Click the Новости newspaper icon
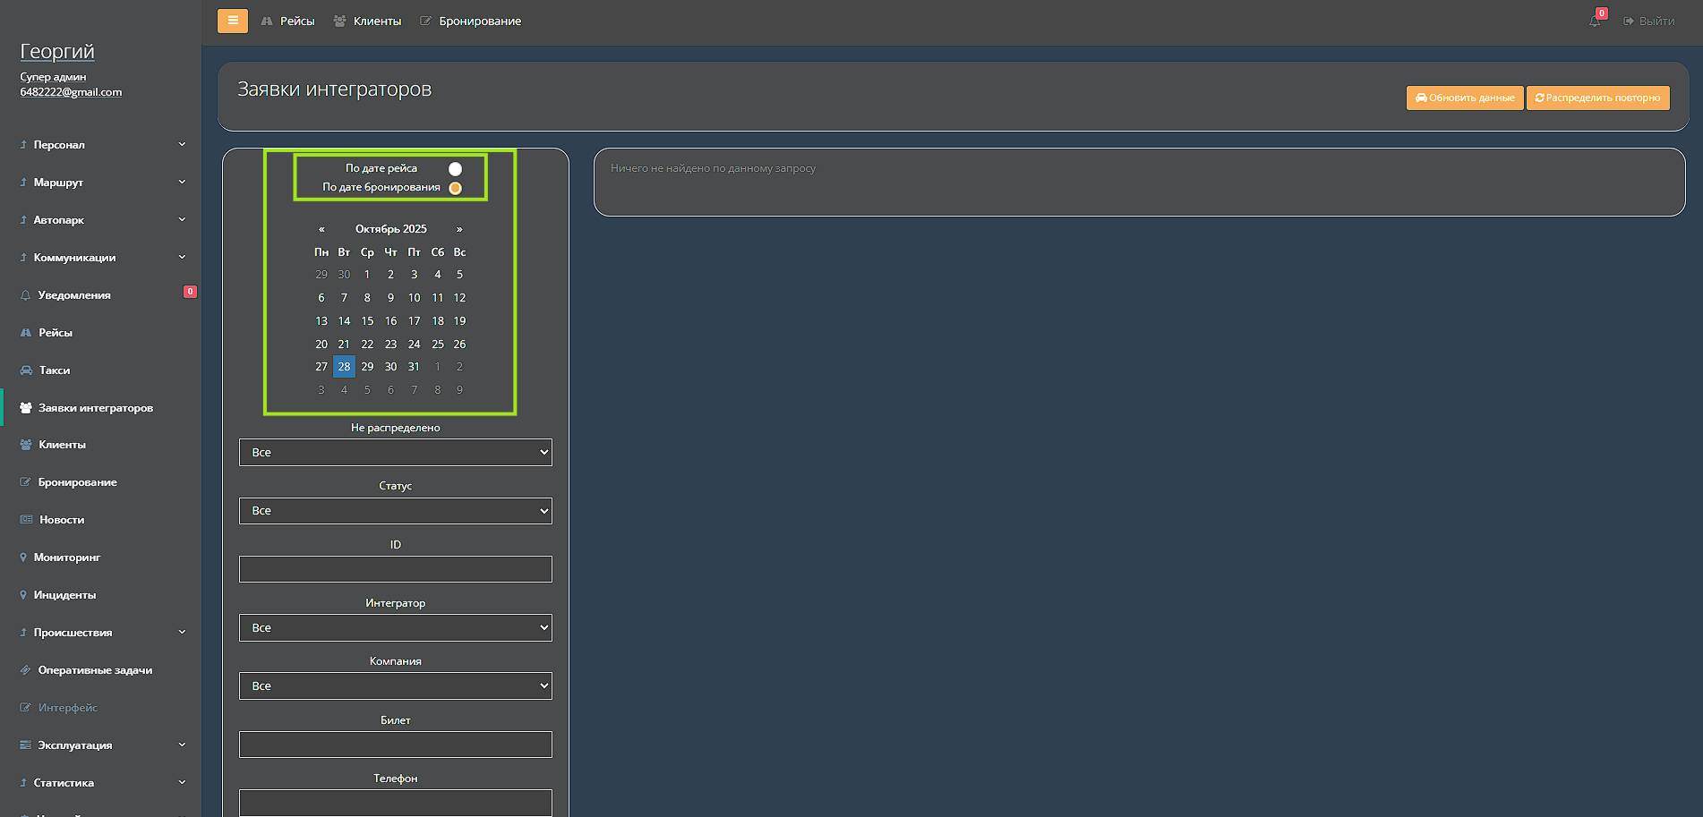 coord(26,520)
